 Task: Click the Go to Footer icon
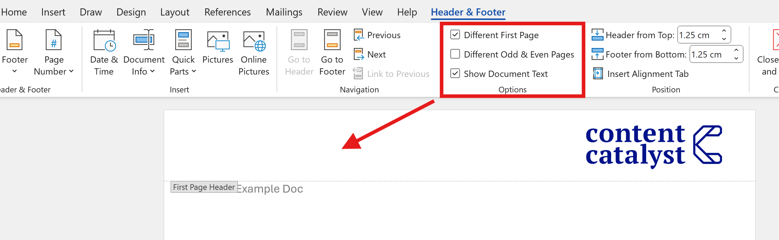coord(332,39)
